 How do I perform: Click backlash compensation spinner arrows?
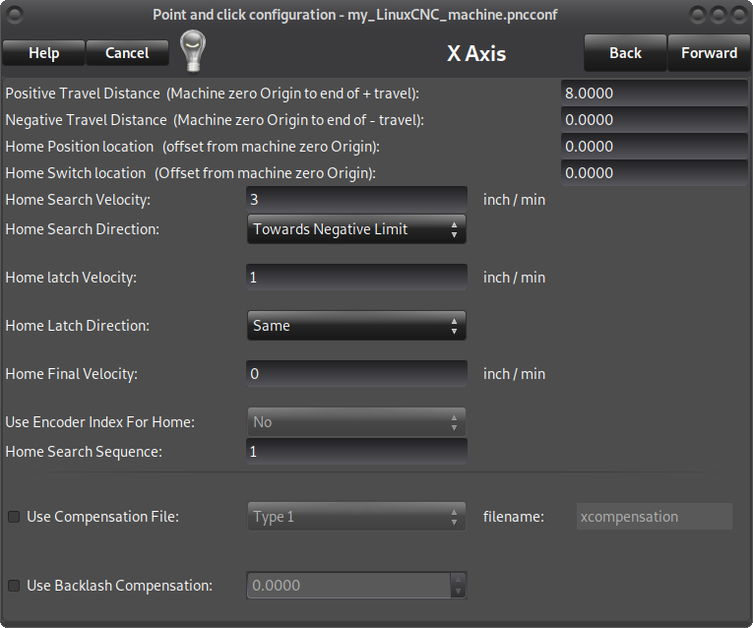click(458, 586)
